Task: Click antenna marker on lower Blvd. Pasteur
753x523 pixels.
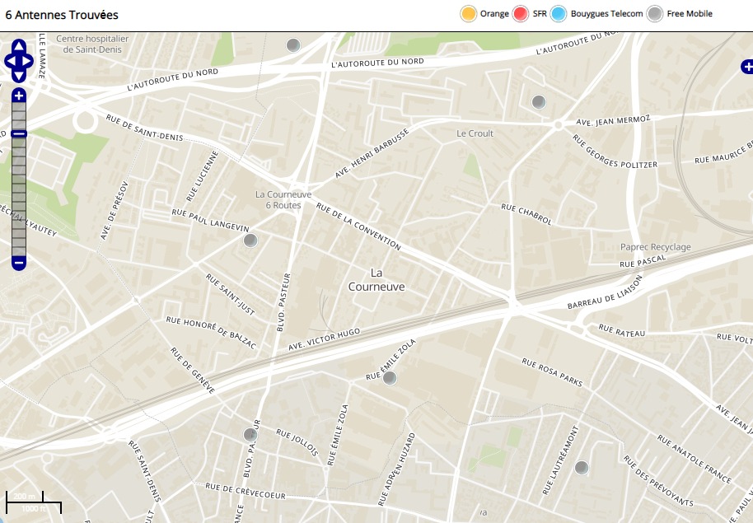Action: (250, 435)
